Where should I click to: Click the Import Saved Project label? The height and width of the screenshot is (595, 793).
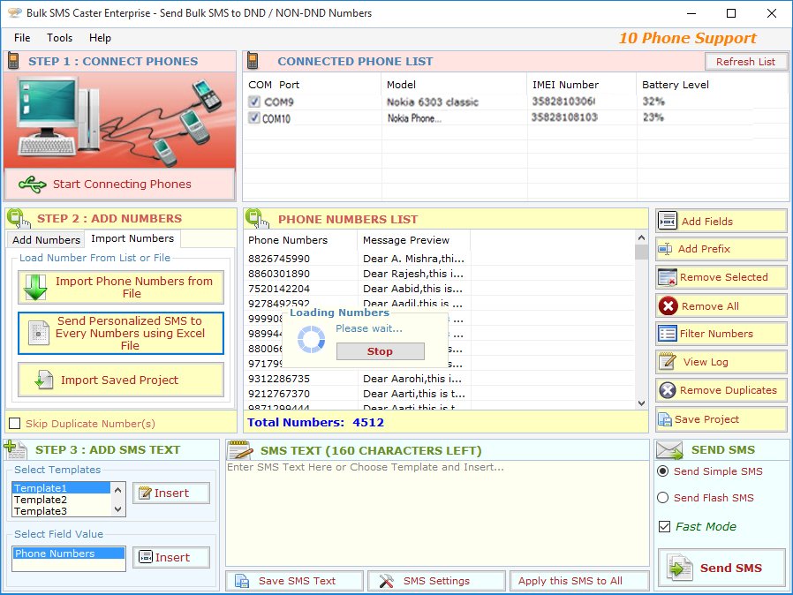(x=119, y=380)
